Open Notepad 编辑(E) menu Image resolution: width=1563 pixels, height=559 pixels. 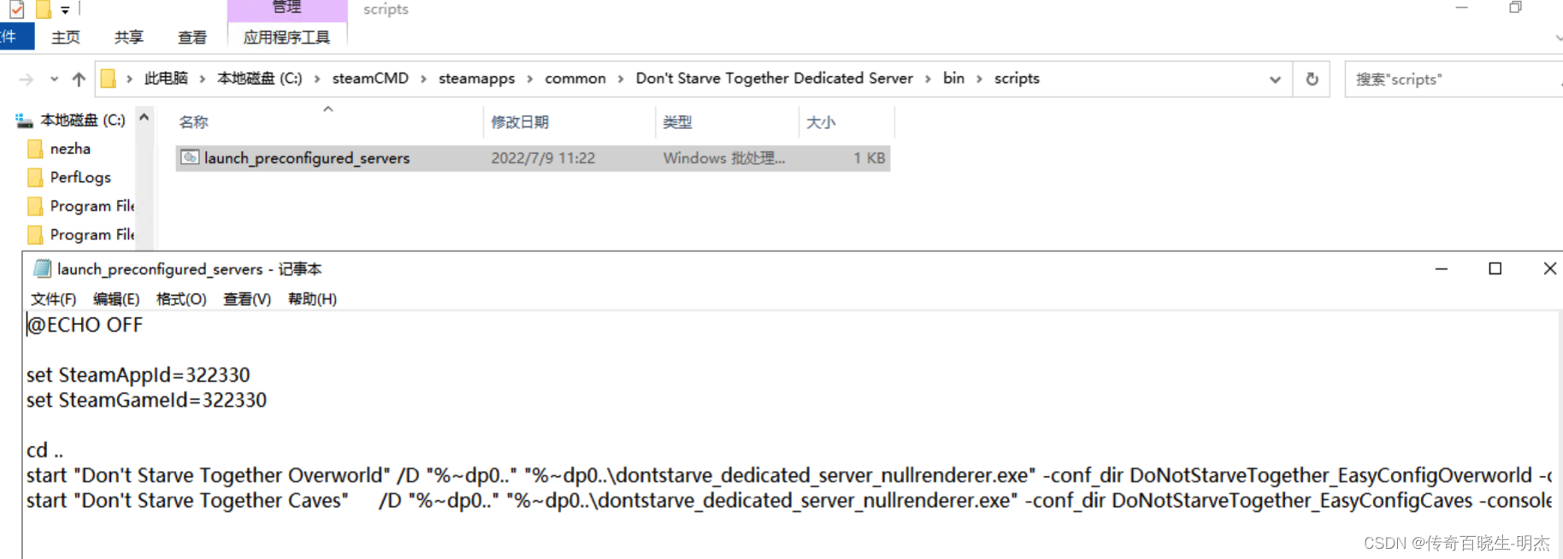pos(116,299)
